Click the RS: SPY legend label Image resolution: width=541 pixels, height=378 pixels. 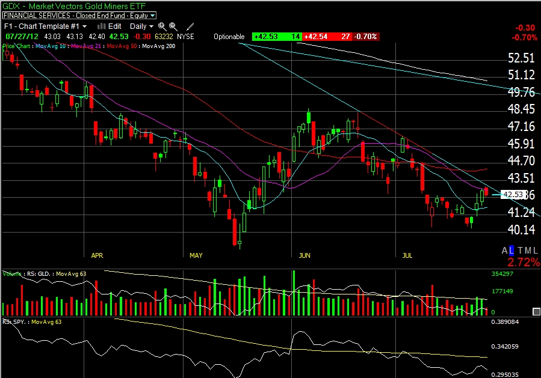pos(14,322)
